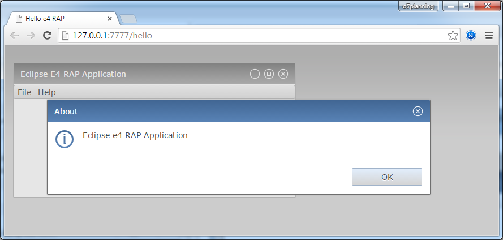The width and height of the screenshot is (503, 240).
Task: Click the 'Eclipse e4 RAP Application' message text
Action: [x=135, y=135]
